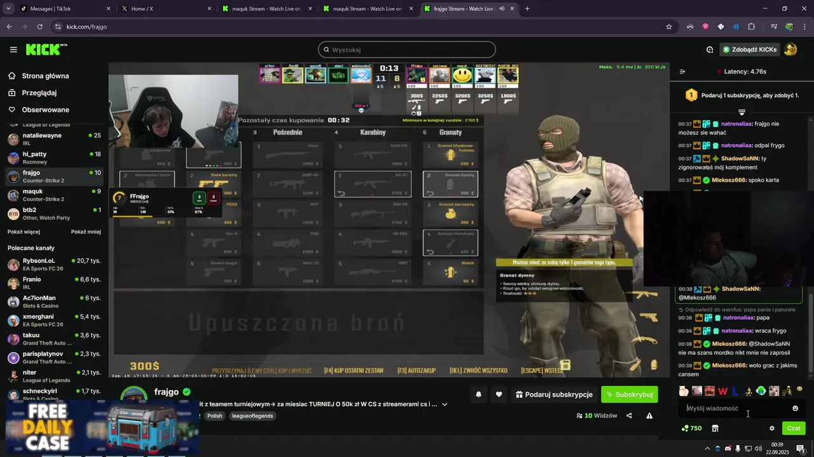This screenshot has height=457, width=814.
Task: Open xmerghani recommended channel
Action: coord(54,321)
